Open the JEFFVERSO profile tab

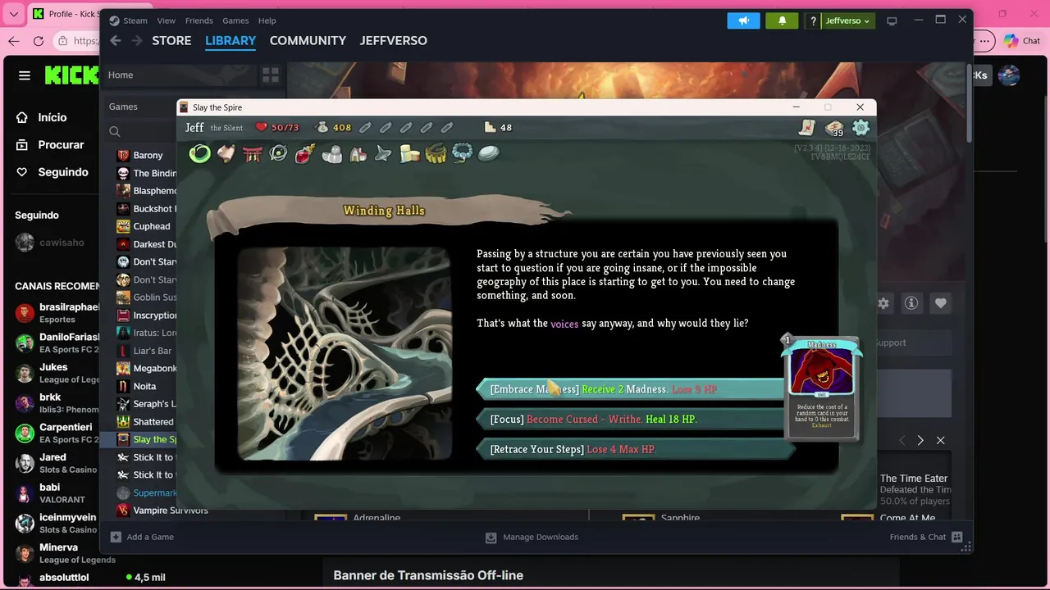394,40
